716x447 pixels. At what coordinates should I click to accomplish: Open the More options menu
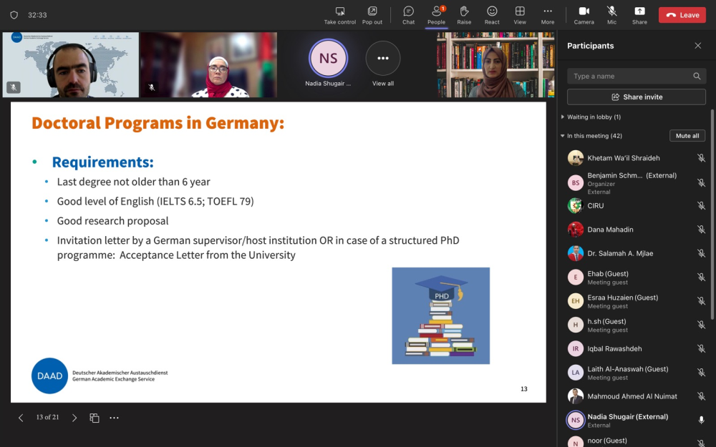click(548, 14)
